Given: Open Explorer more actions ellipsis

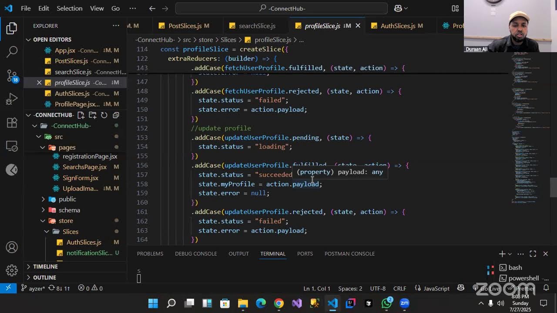Looking at the screenshot, I should (x=116, y=26).
